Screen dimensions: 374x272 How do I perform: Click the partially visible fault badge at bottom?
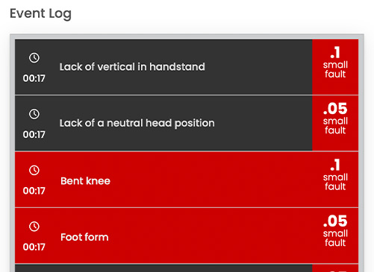point(335,268)
